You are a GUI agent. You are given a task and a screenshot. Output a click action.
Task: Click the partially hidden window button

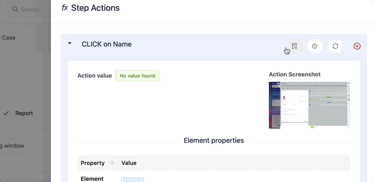[x=14, y=145]
